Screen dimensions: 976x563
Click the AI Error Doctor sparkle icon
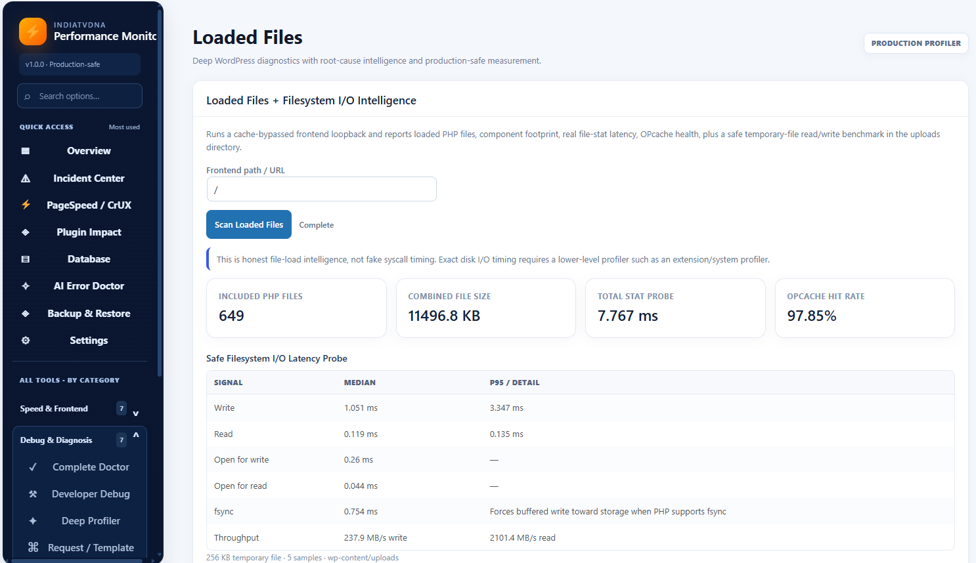point(26,286)
